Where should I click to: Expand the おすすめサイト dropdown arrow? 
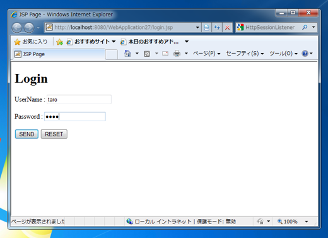tap(114, 42)
